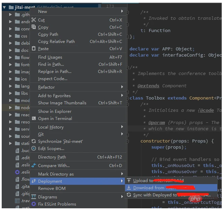Click the Synchronize refresh icon
This screenshot has height=210, width=222.
[x=34, y=141]
